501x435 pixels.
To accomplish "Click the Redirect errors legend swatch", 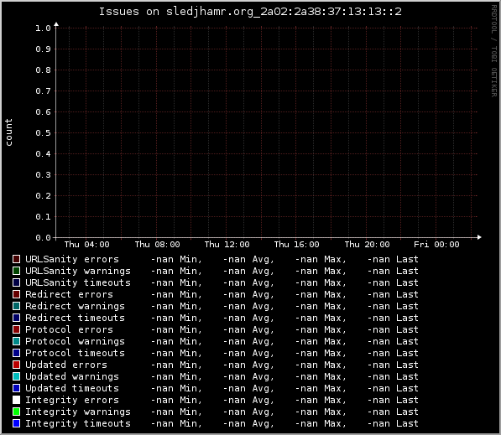I will [16, 294].
